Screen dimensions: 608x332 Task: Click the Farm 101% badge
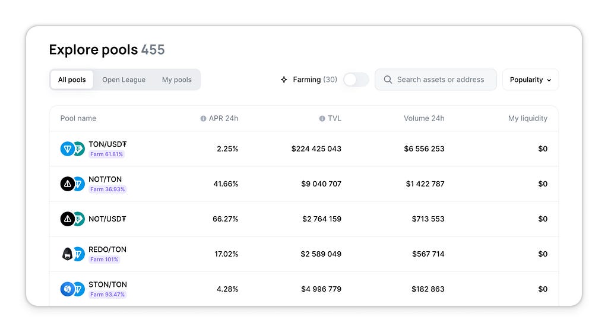click(104, 260)
